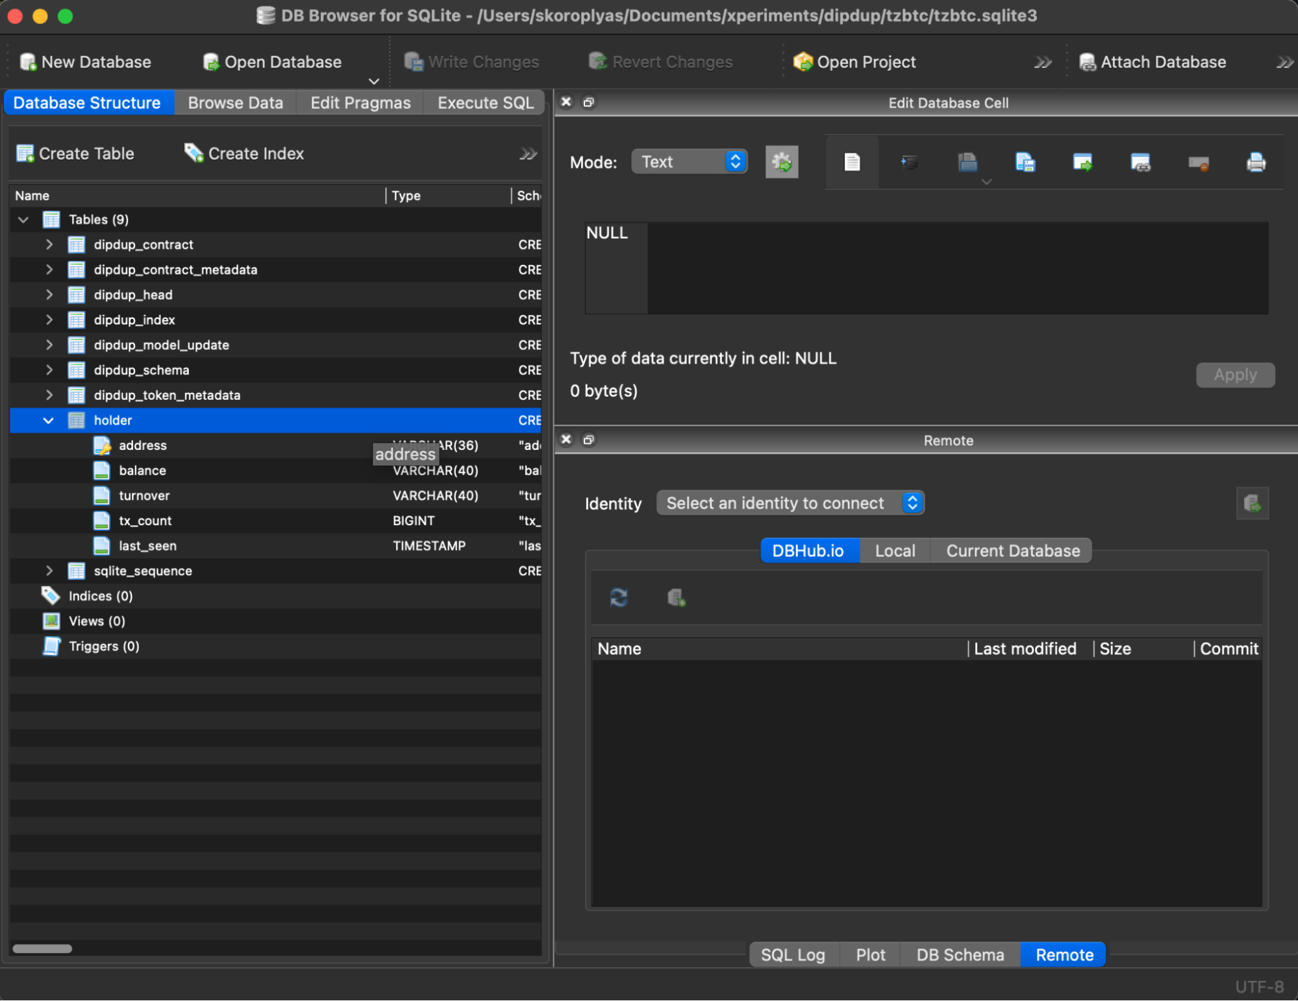Collapse the holder table node

[x=48, y=421]
